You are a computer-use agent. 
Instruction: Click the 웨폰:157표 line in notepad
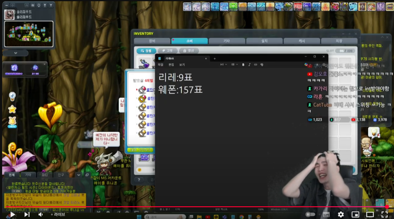pyautogui.click(x=180, y=90)
